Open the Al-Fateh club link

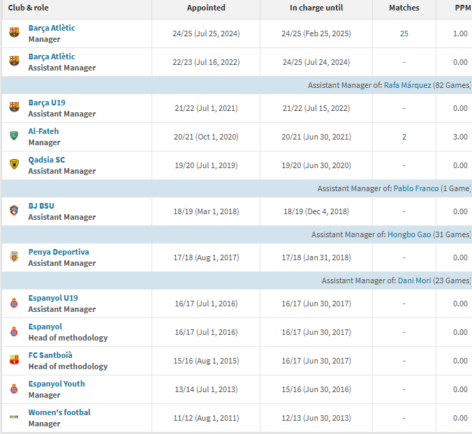43,131
